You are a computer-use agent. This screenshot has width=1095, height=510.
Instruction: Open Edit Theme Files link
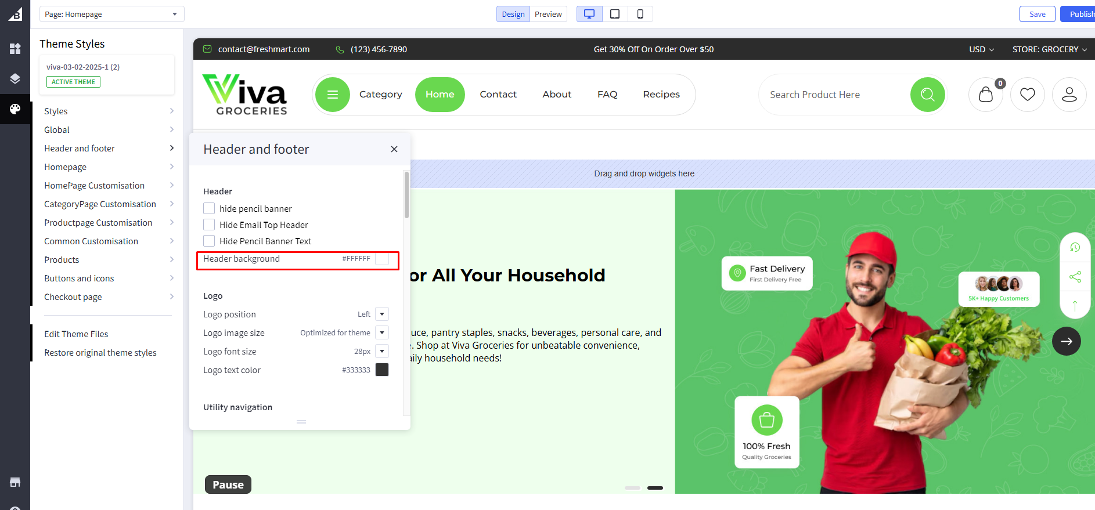click(x=76, y=334)
